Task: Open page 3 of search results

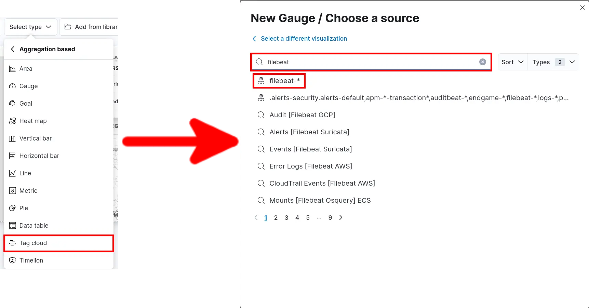Action: (286, 217)
